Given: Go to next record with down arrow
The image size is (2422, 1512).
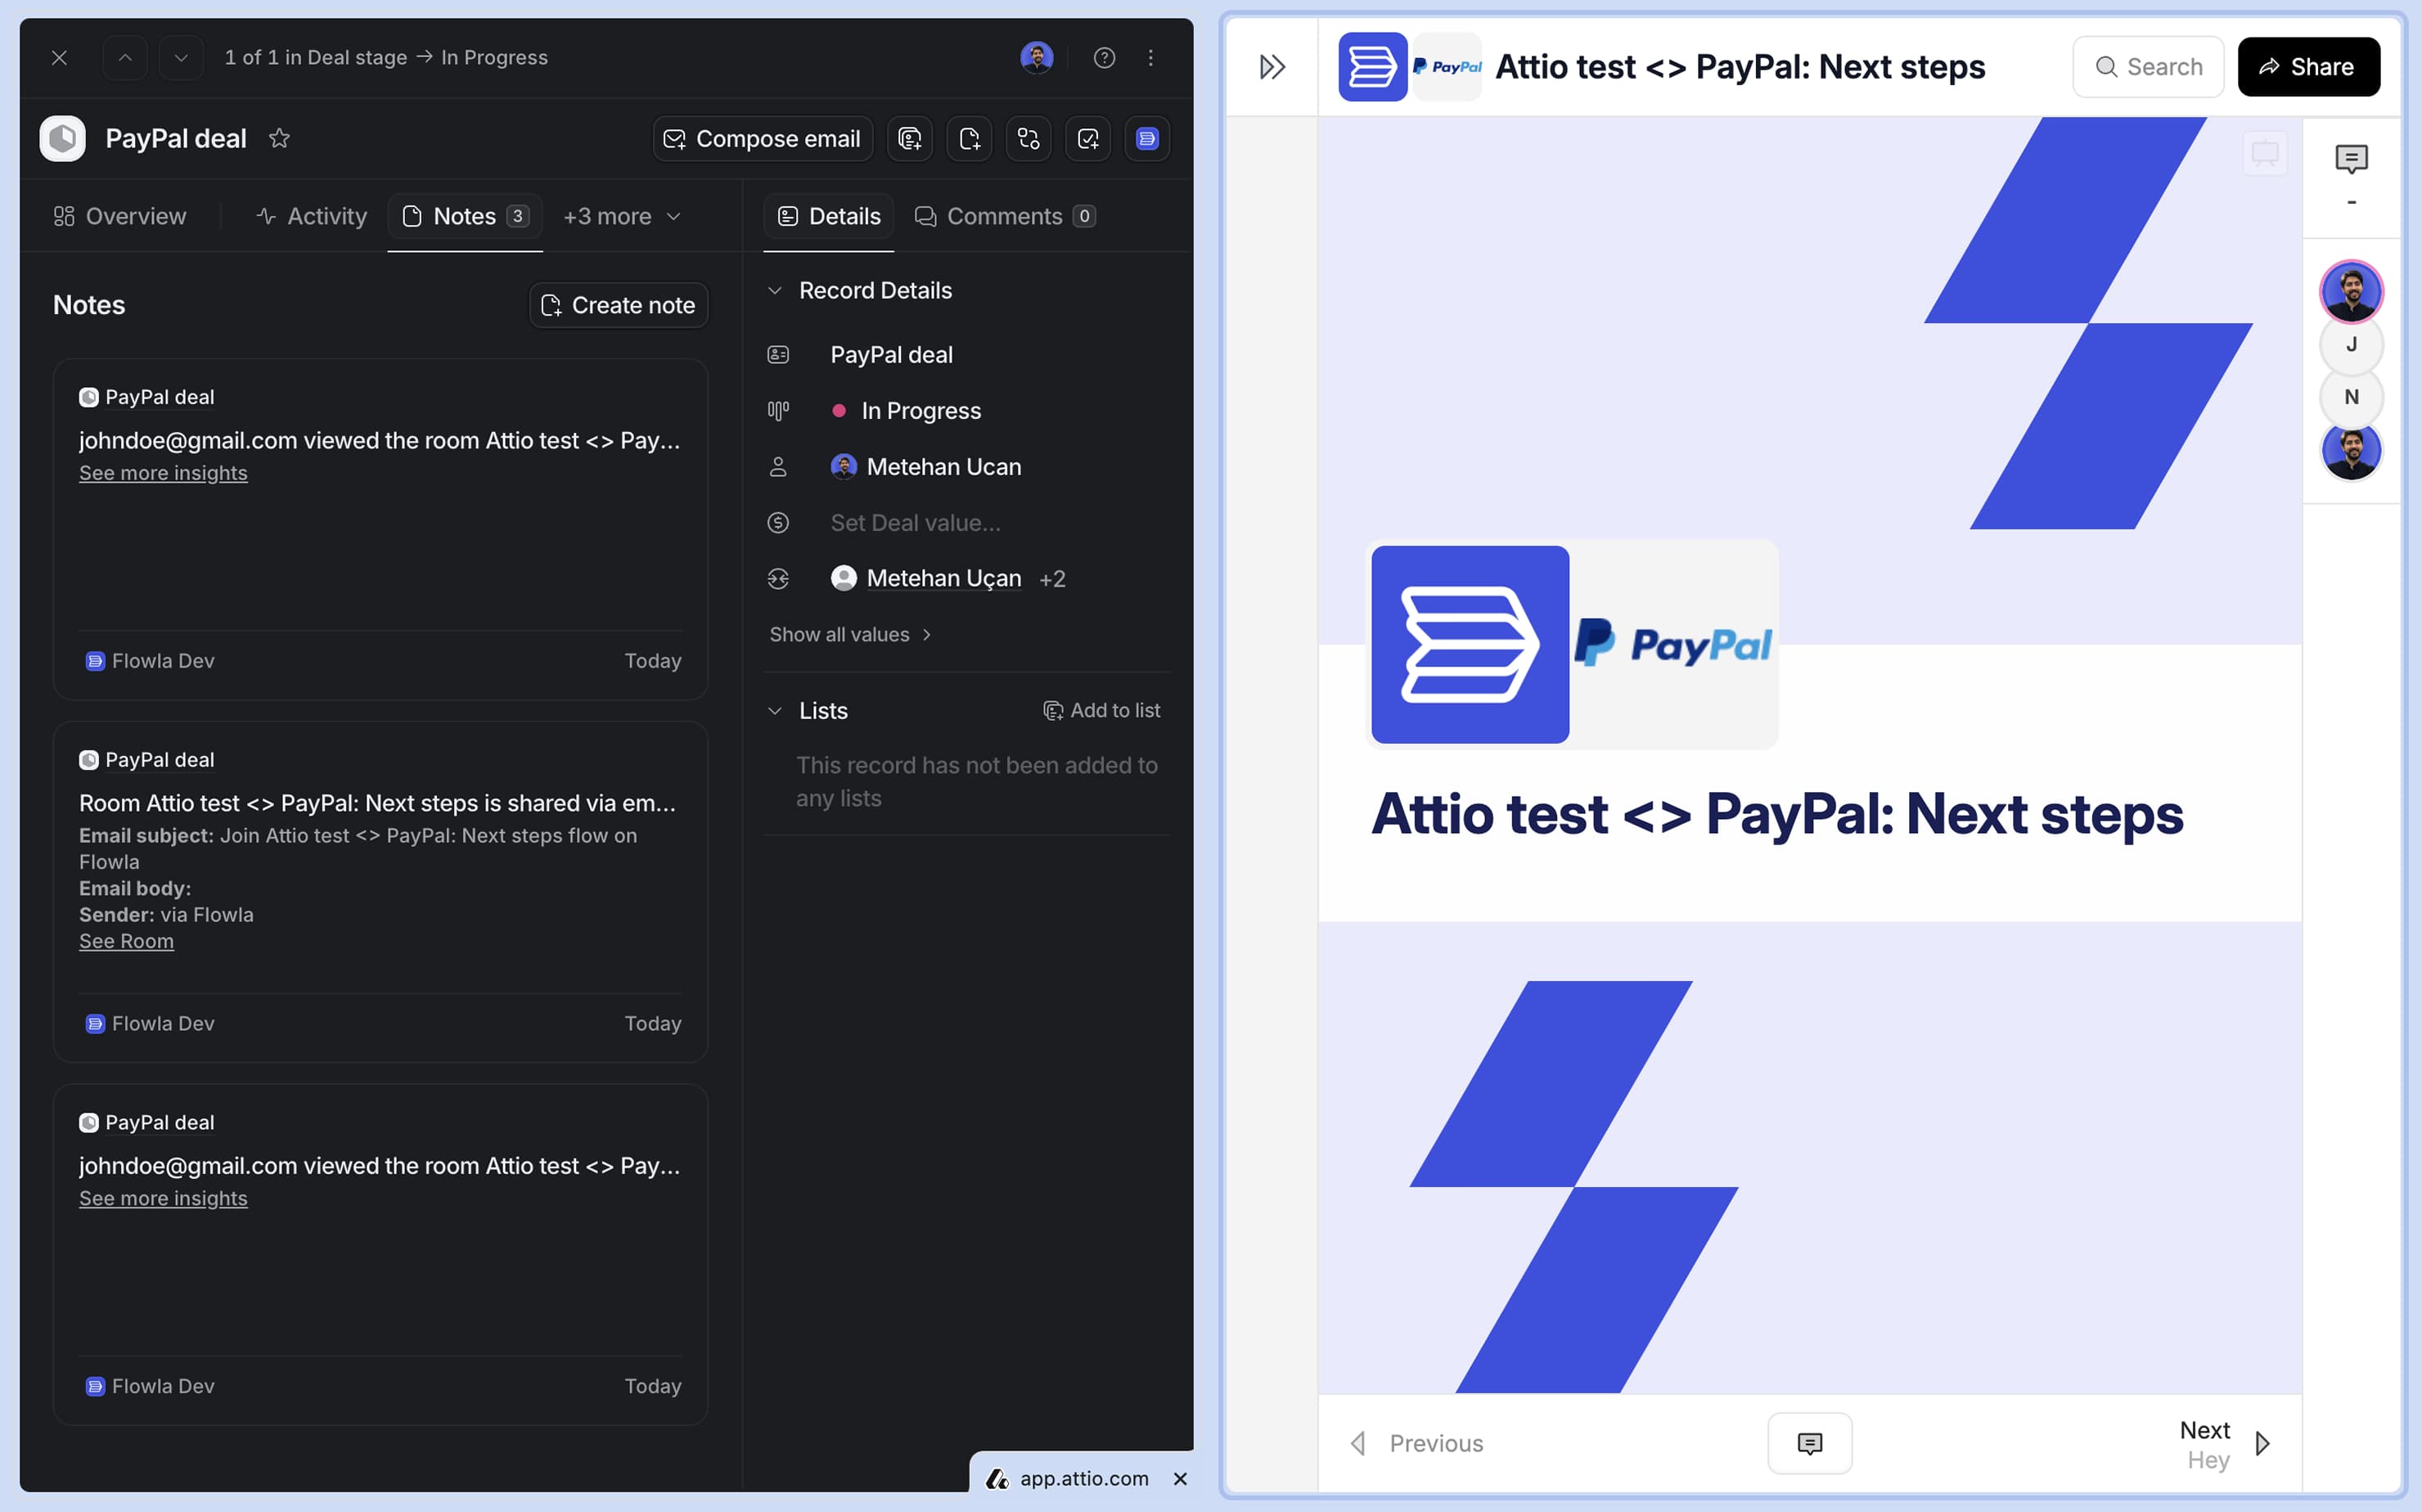Looking at the screenshot, I should [x=181, y=58].
